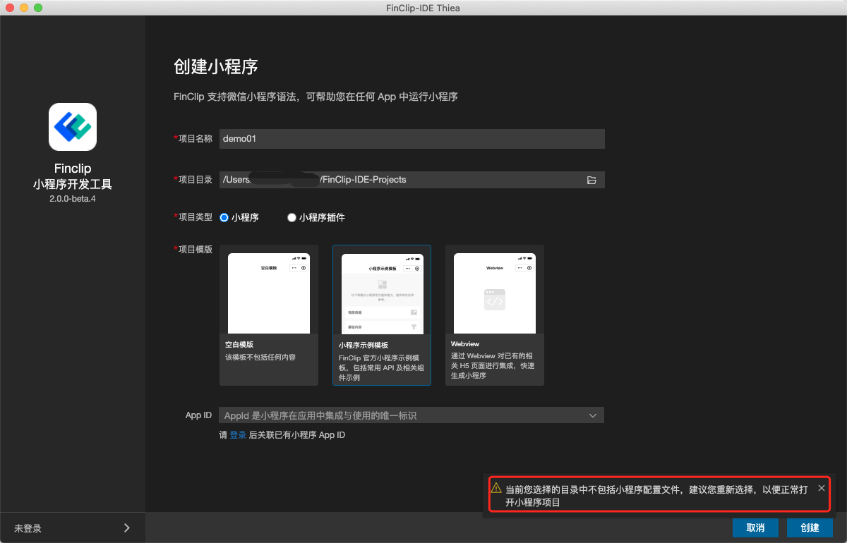Click the 创建 button
847x543 pixels.
click(810, 527)
